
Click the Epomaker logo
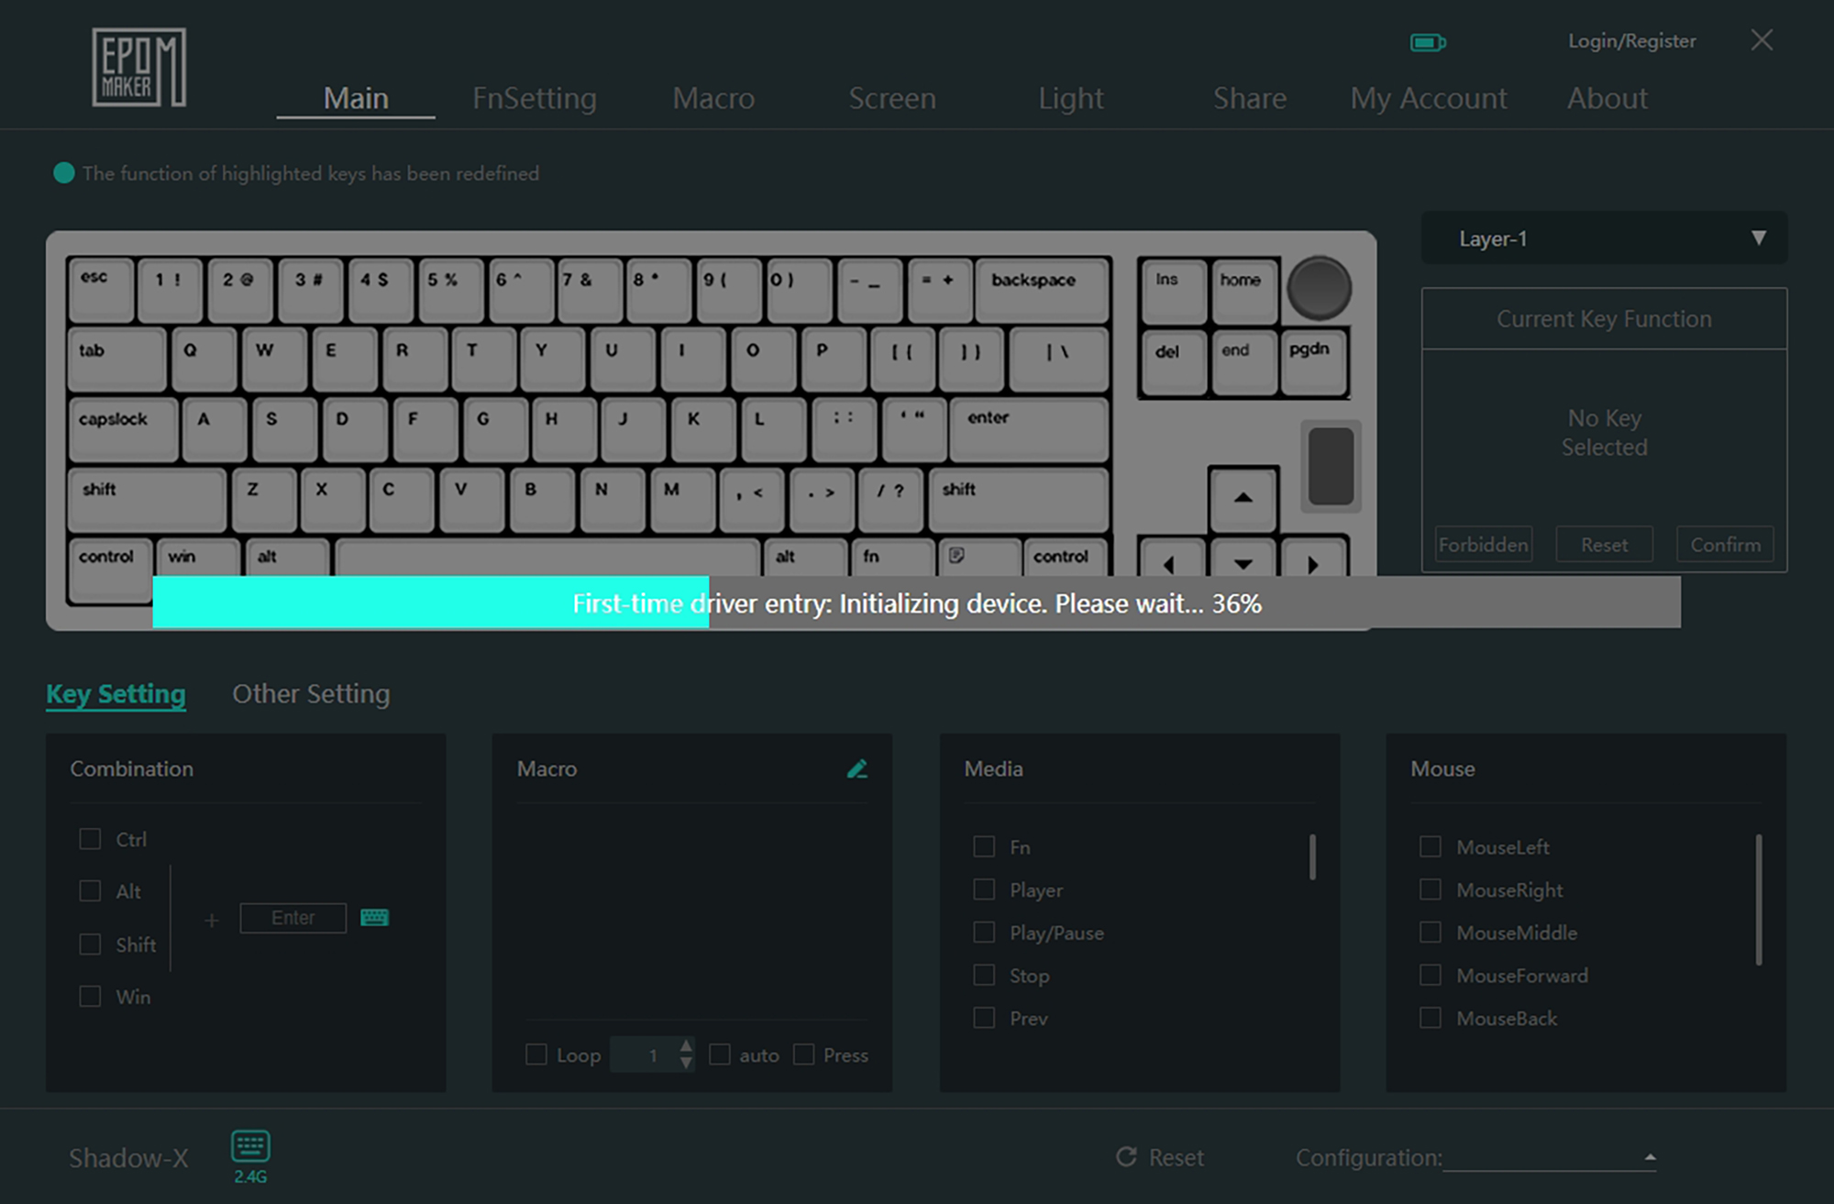138,67
